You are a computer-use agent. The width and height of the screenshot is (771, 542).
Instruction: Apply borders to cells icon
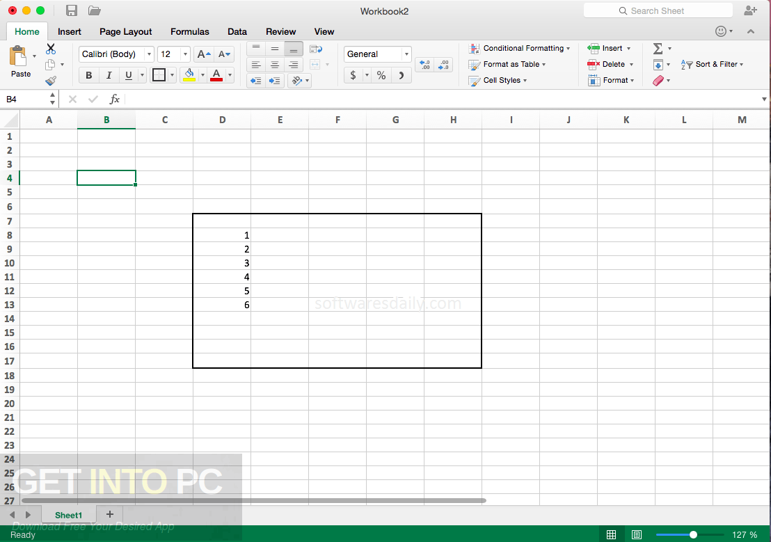pos(159,74)
